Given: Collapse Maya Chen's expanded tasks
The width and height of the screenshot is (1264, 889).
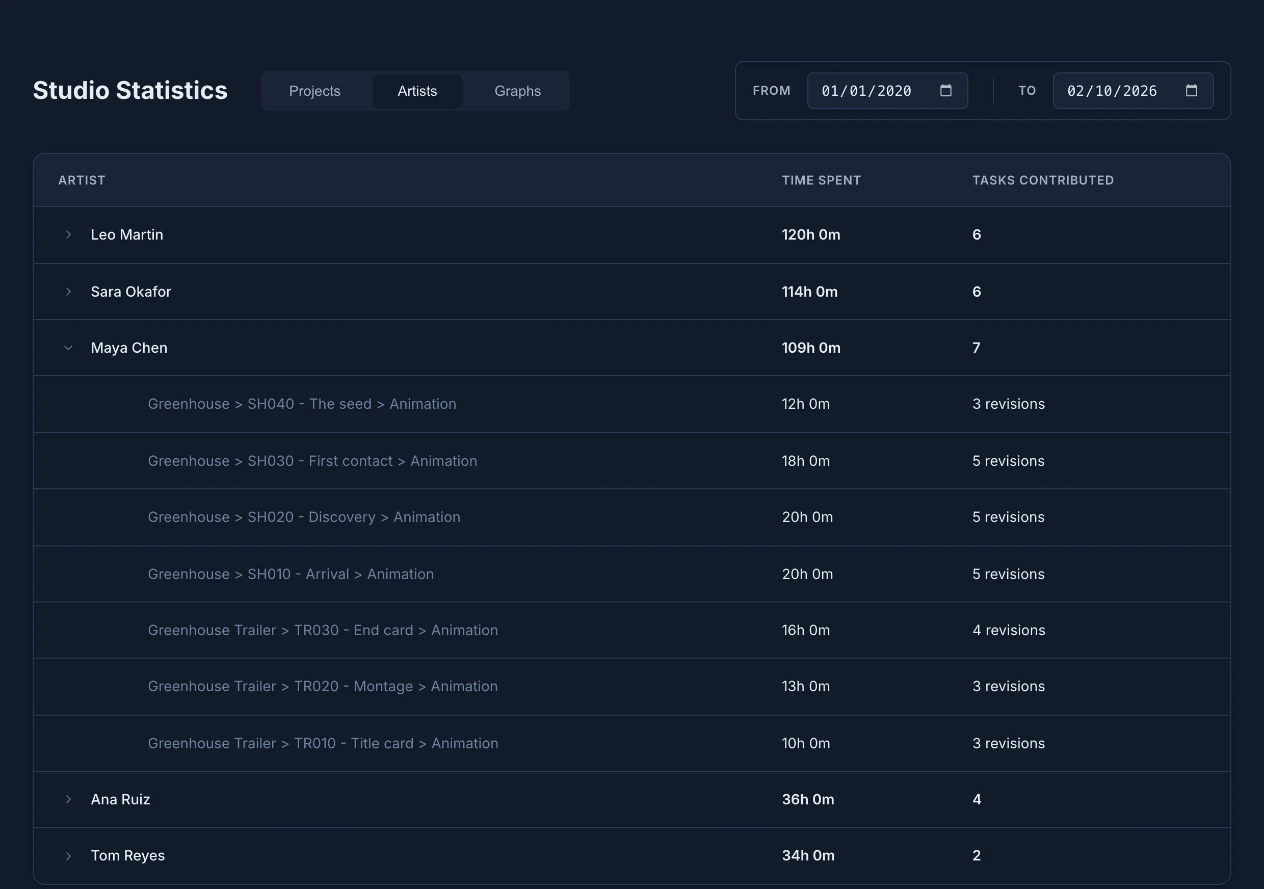Looking at the screenshot, I should coord(68,348).
